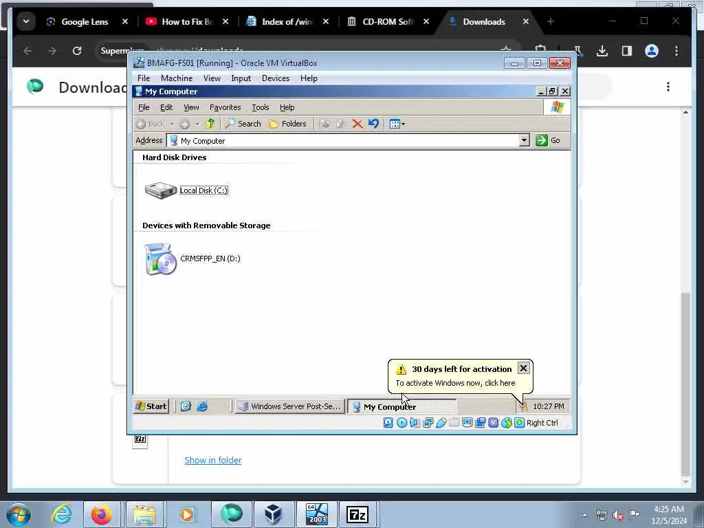The width and height of the screenshot is (704, 528).
Task: Click the VirtualBox display status icon
Action: (467, 423)
